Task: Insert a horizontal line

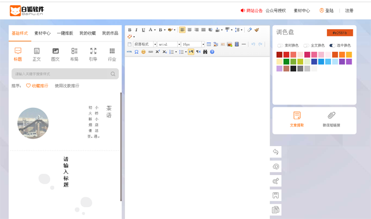Action: (244, 44)
